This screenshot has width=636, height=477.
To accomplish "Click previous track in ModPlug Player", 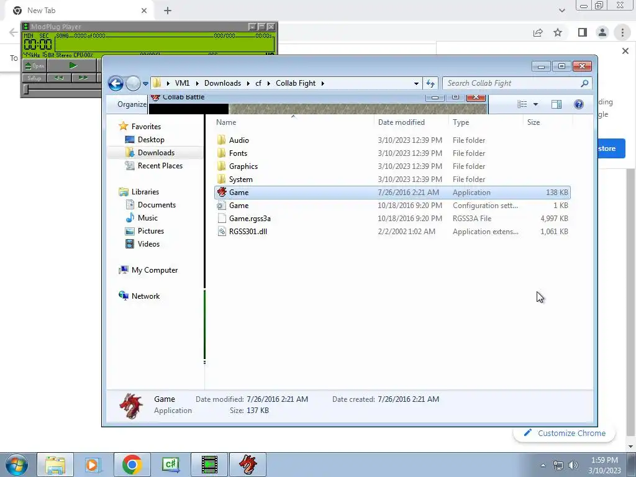I will coord(59,78).
